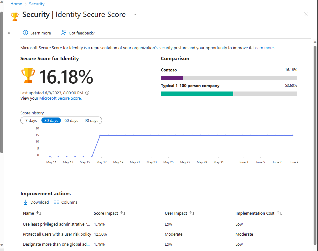This screenshot has width=318, height=251.
Task: Open the Security breadcrumb item
Action: pyautogui.click(x=36, y=4)
